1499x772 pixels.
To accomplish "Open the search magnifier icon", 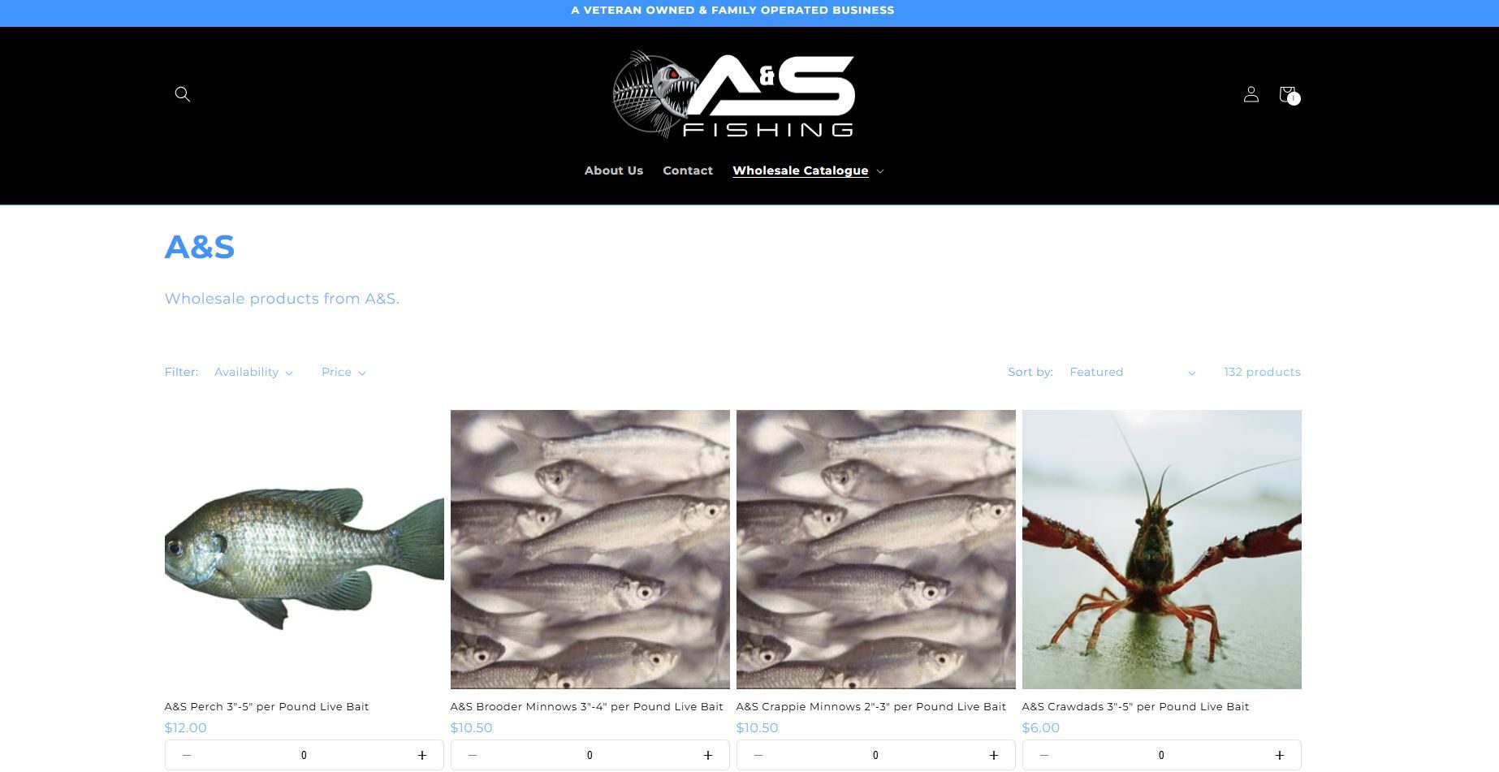I will point(182,94).
